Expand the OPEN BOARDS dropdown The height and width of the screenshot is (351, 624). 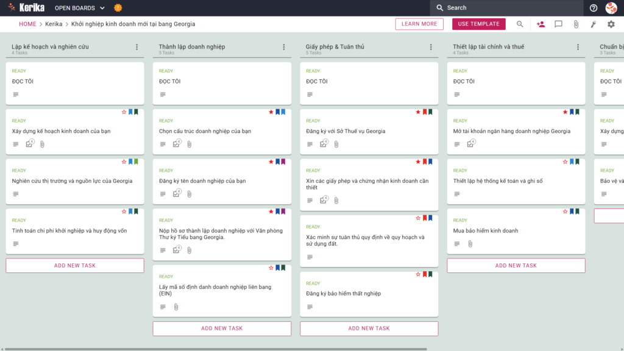(80, 8)
